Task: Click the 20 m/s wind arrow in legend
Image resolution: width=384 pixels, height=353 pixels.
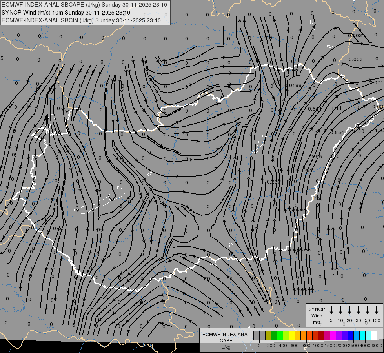Action: pyautogui.click(x=349, y=310)
